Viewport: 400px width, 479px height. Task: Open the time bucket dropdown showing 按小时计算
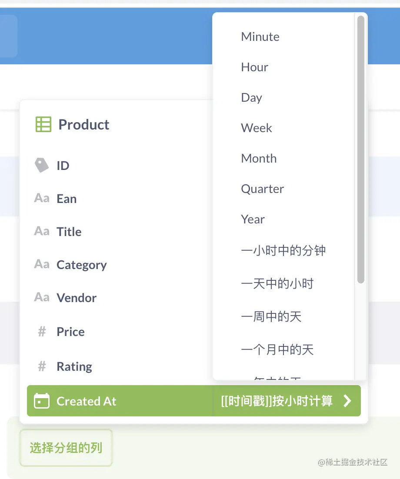coord(287,401)
